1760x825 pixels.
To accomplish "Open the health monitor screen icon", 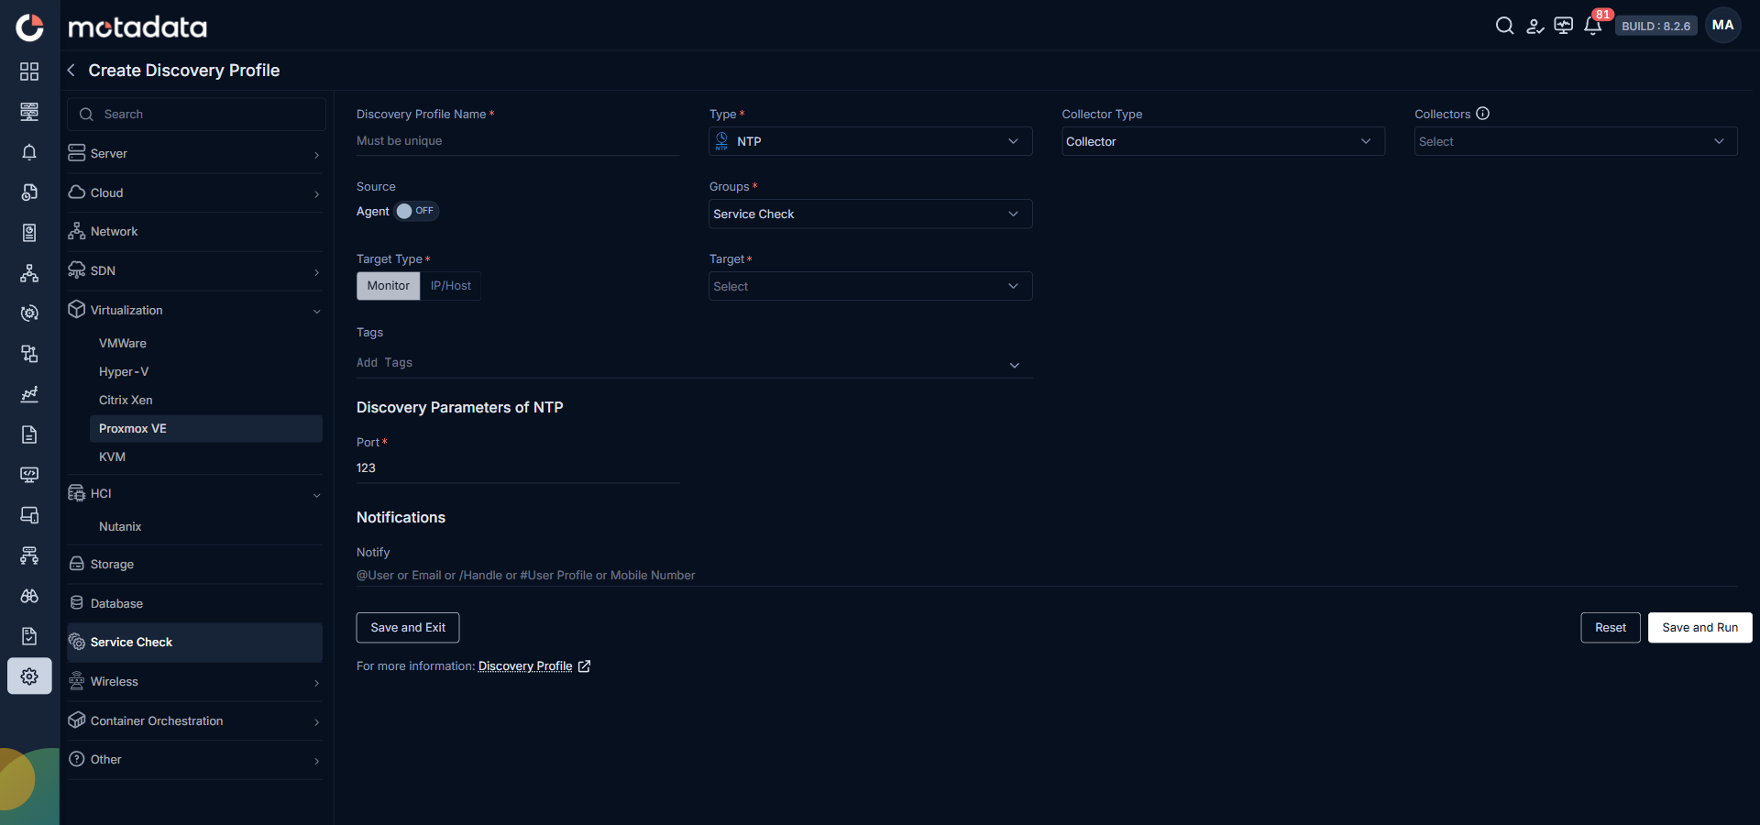I will click(x=1564, y=26).
